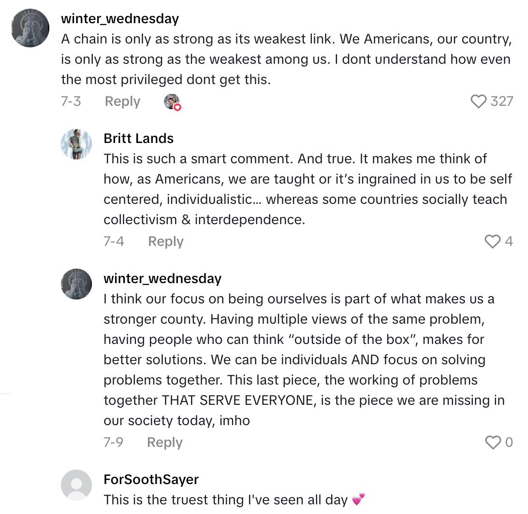Image resolution: width=528 pixels, height=514 pixels.
Task: Open ForSoothSayer's default avatar
Action: [76, 485]
